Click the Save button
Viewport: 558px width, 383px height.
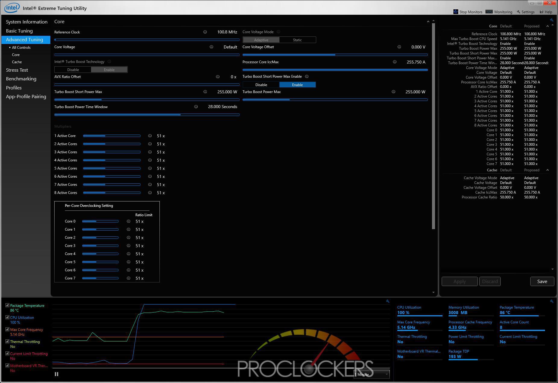click(542, 282)
